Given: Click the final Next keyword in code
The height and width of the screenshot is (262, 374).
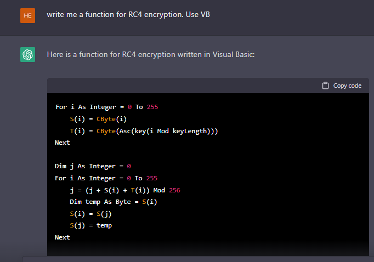Looking at the screenshot, I should (63, 237).
